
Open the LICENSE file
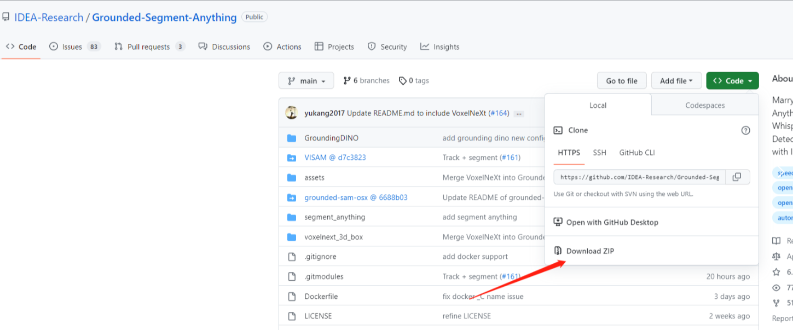click(318, 316)
